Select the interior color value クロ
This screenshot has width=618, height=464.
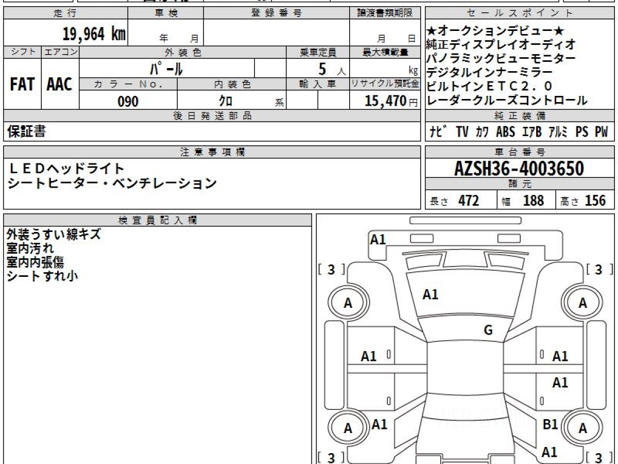point(225,101)
